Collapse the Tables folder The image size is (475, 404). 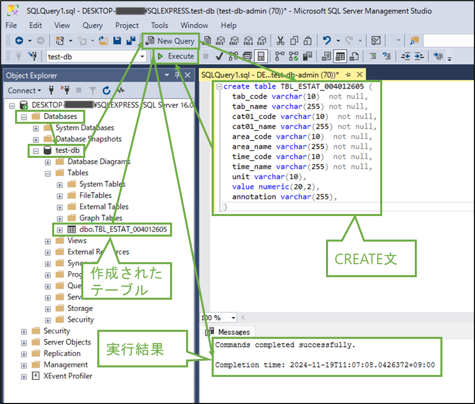pyautogui.click(x=48, y=173)
